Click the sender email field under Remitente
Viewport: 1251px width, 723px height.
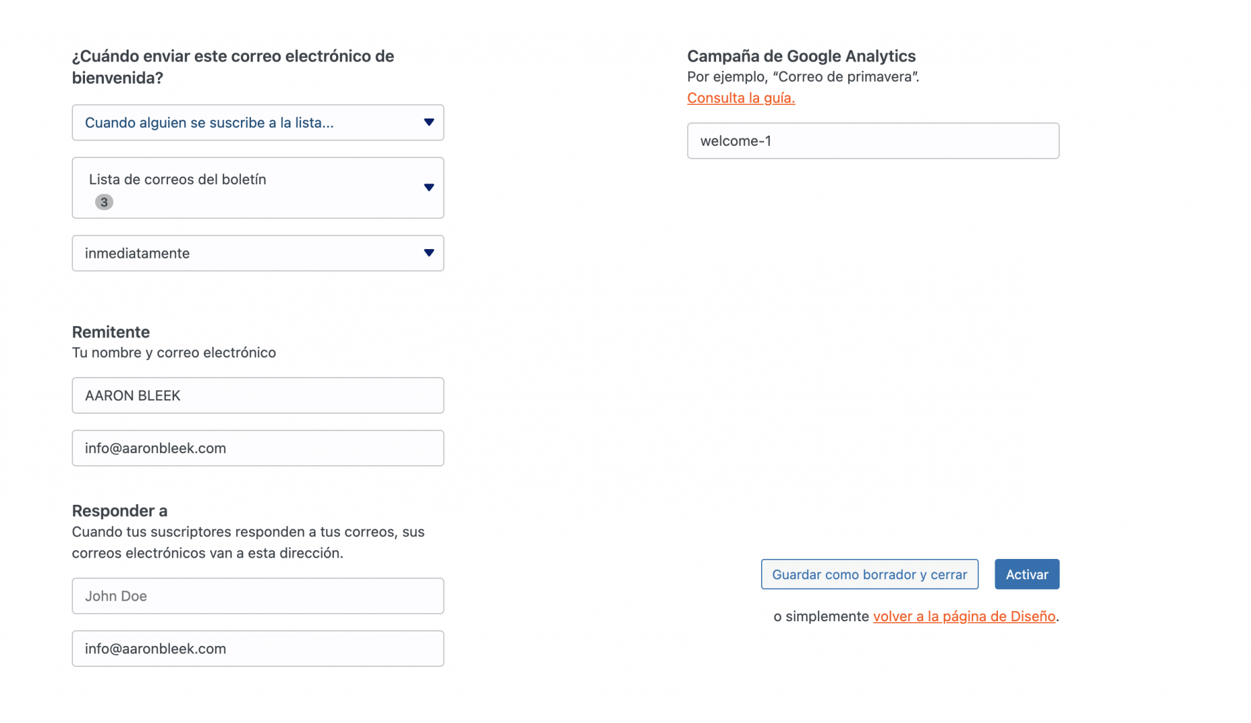coord(258,449)
